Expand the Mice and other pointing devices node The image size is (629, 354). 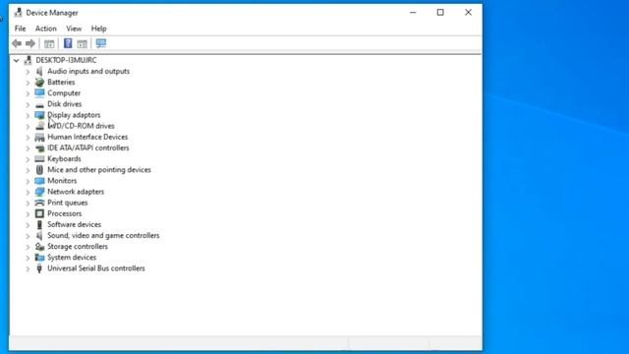(x=28, y=170)
